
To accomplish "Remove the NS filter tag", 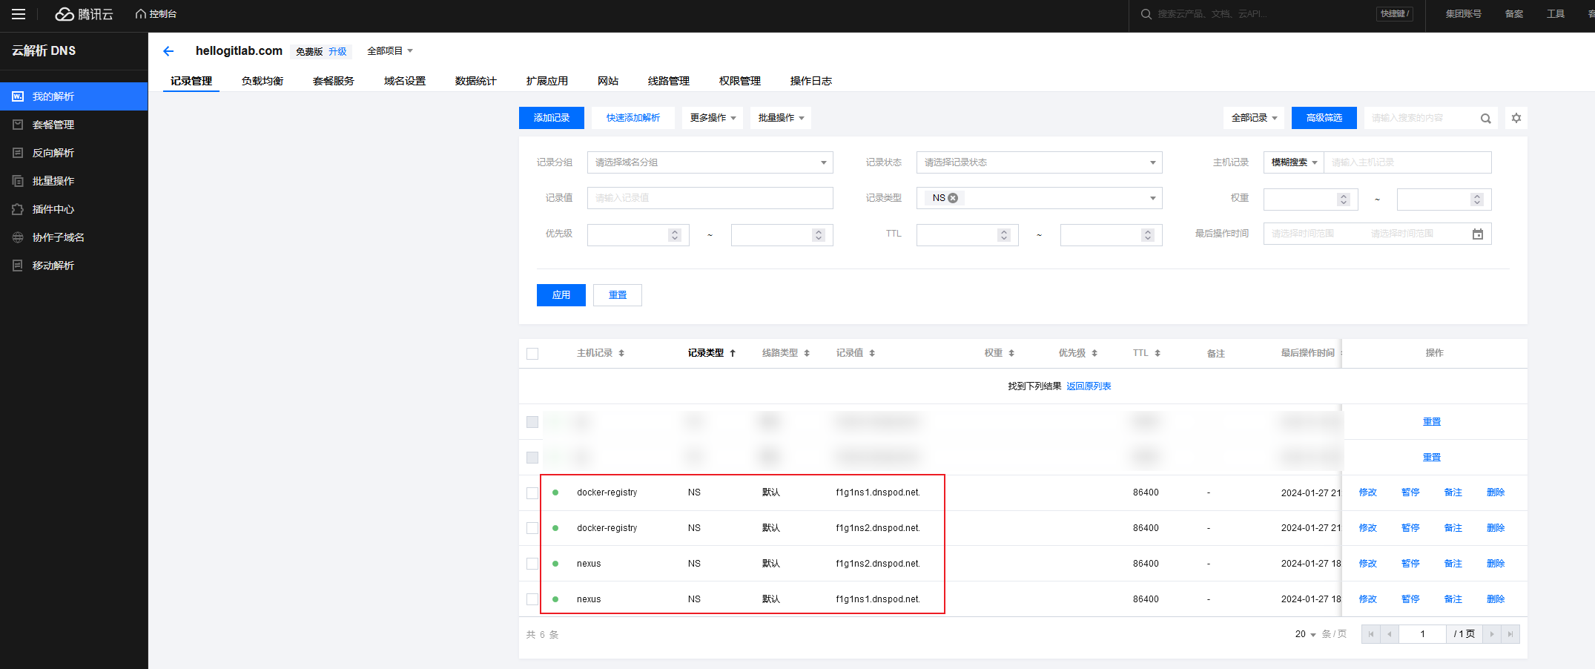I will tap(953, 198).
